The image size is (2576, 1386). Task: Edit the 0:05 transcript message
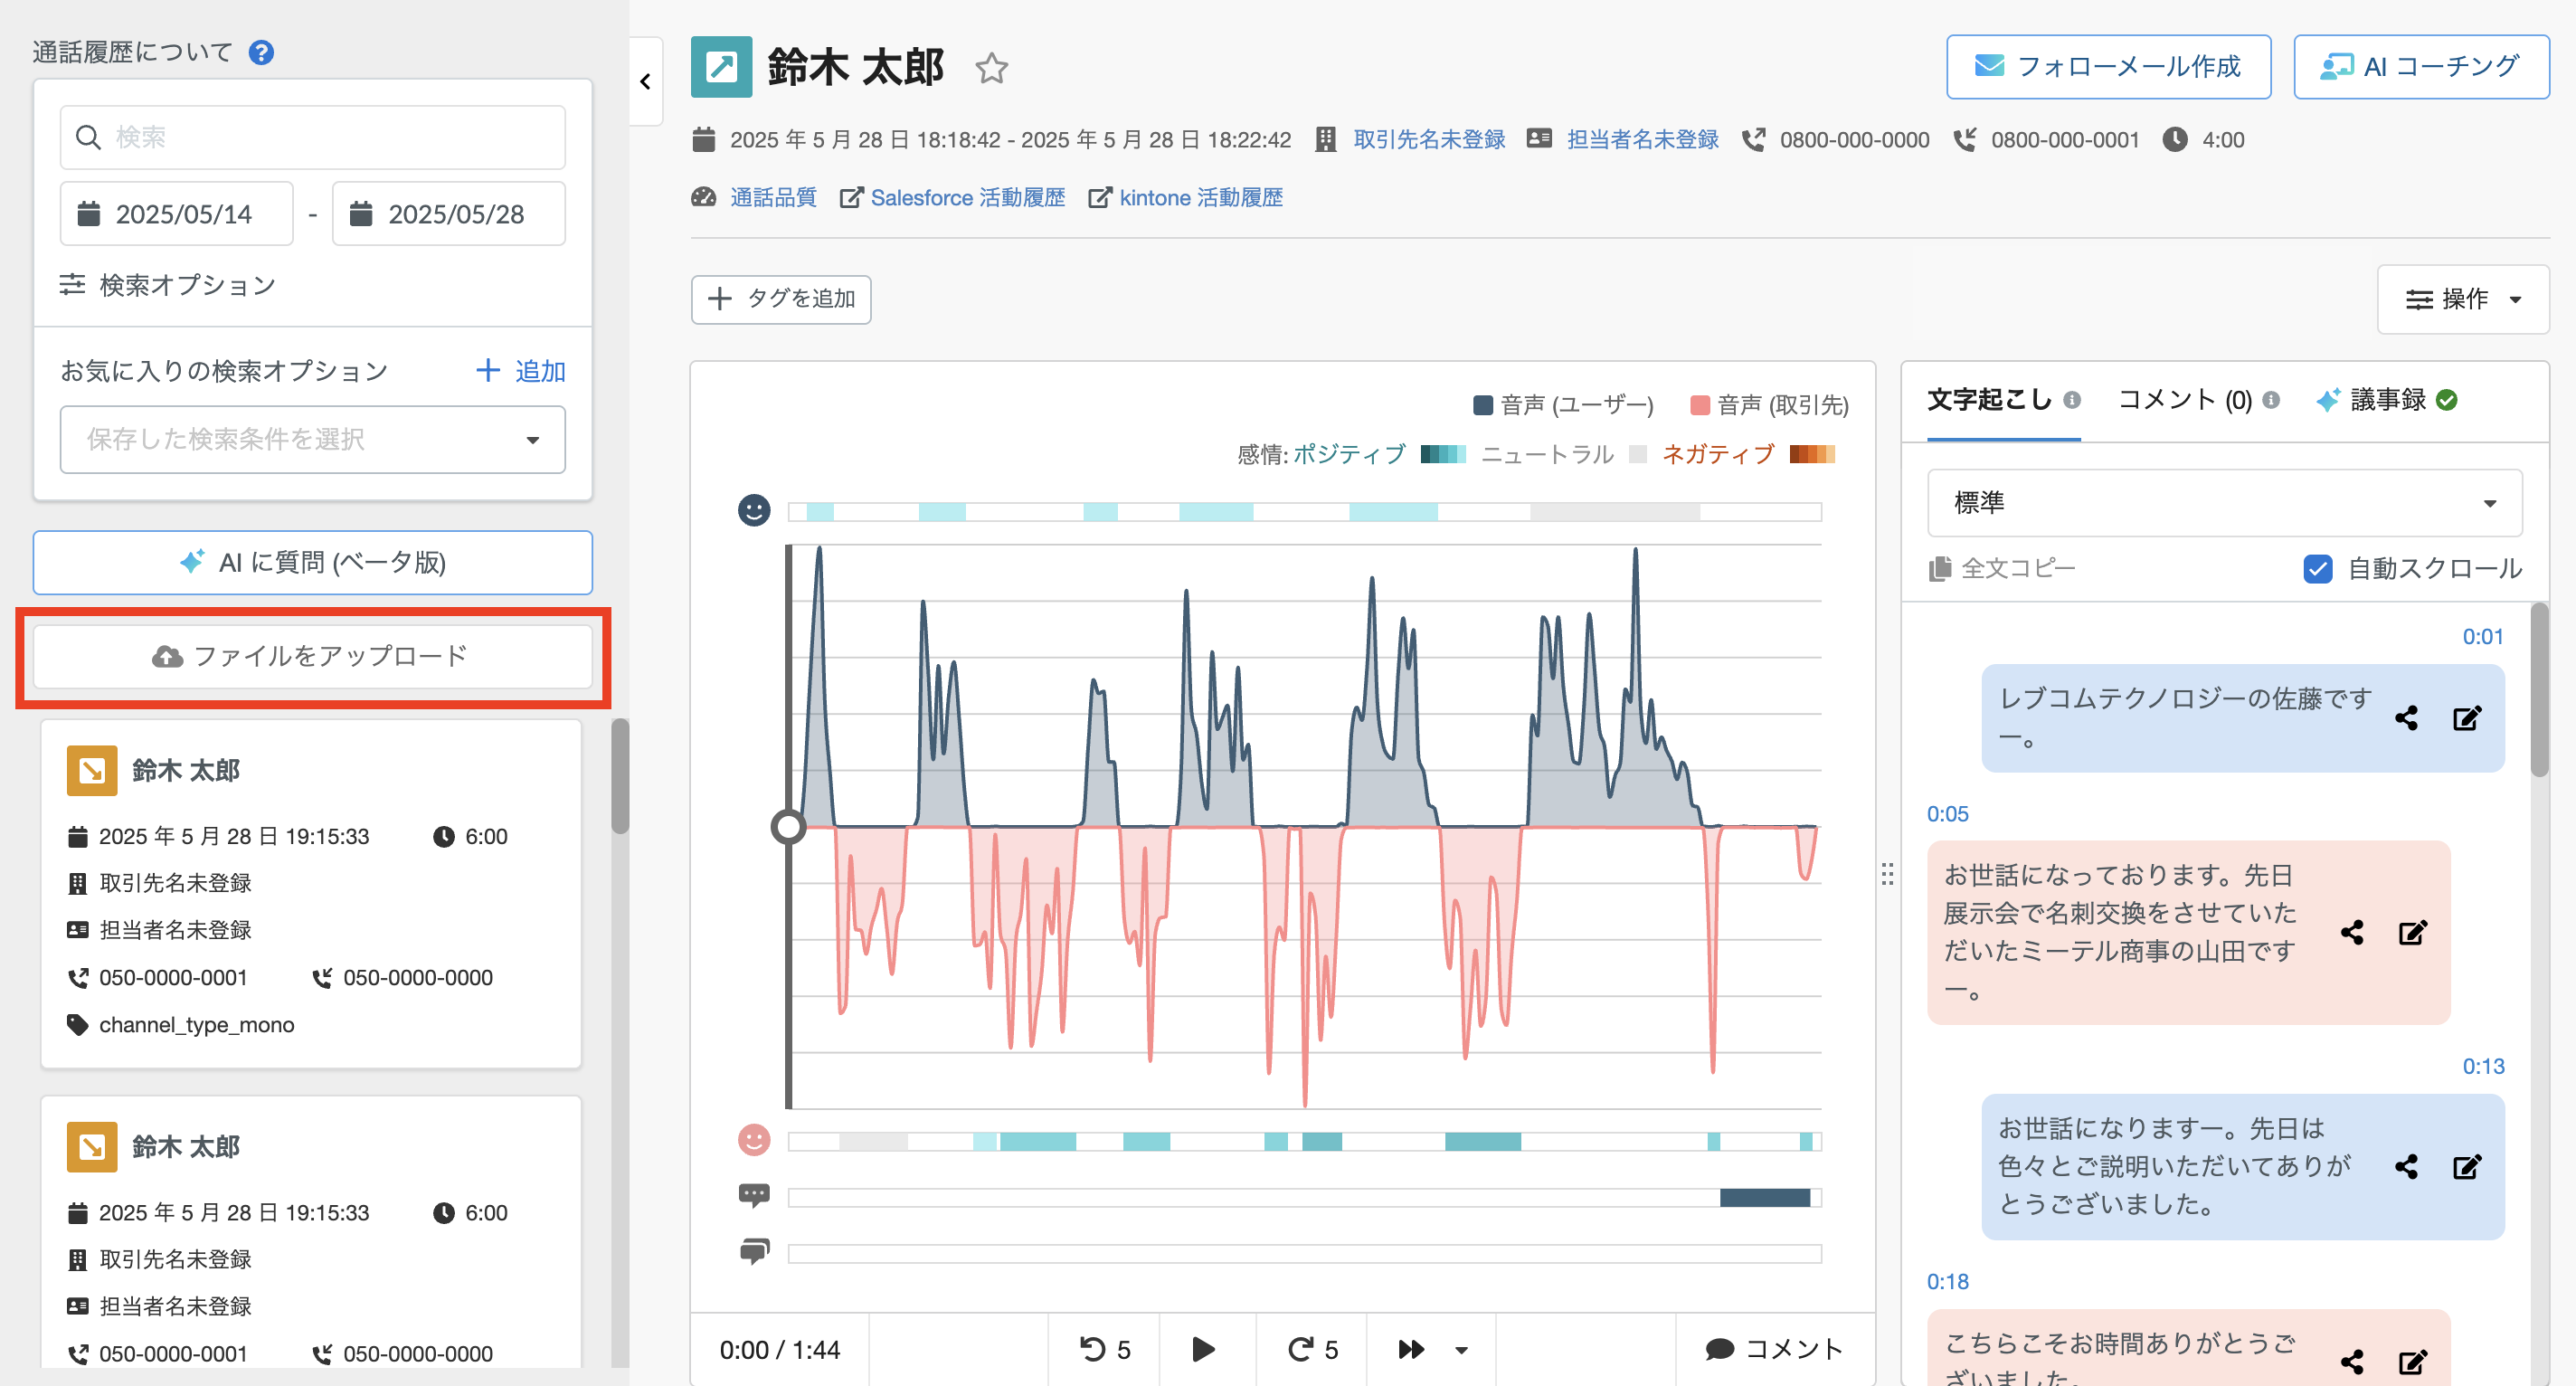click(2412, 933)
